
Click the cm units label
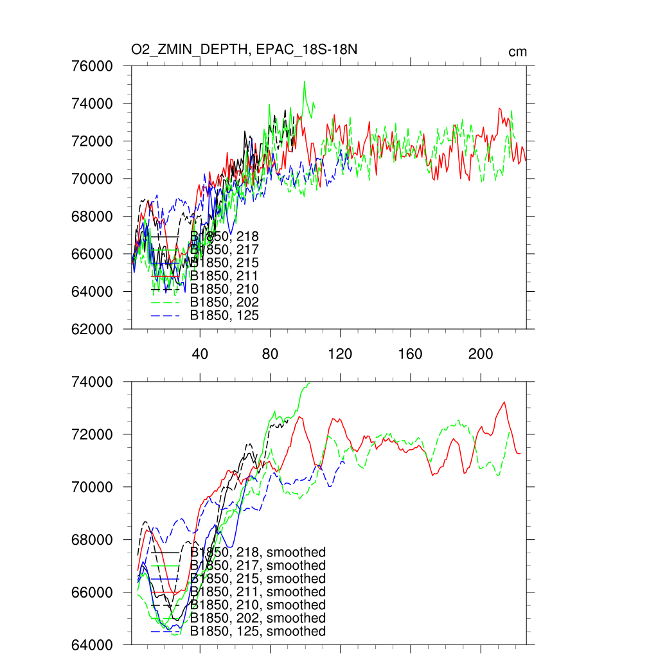tap(517, 52)
